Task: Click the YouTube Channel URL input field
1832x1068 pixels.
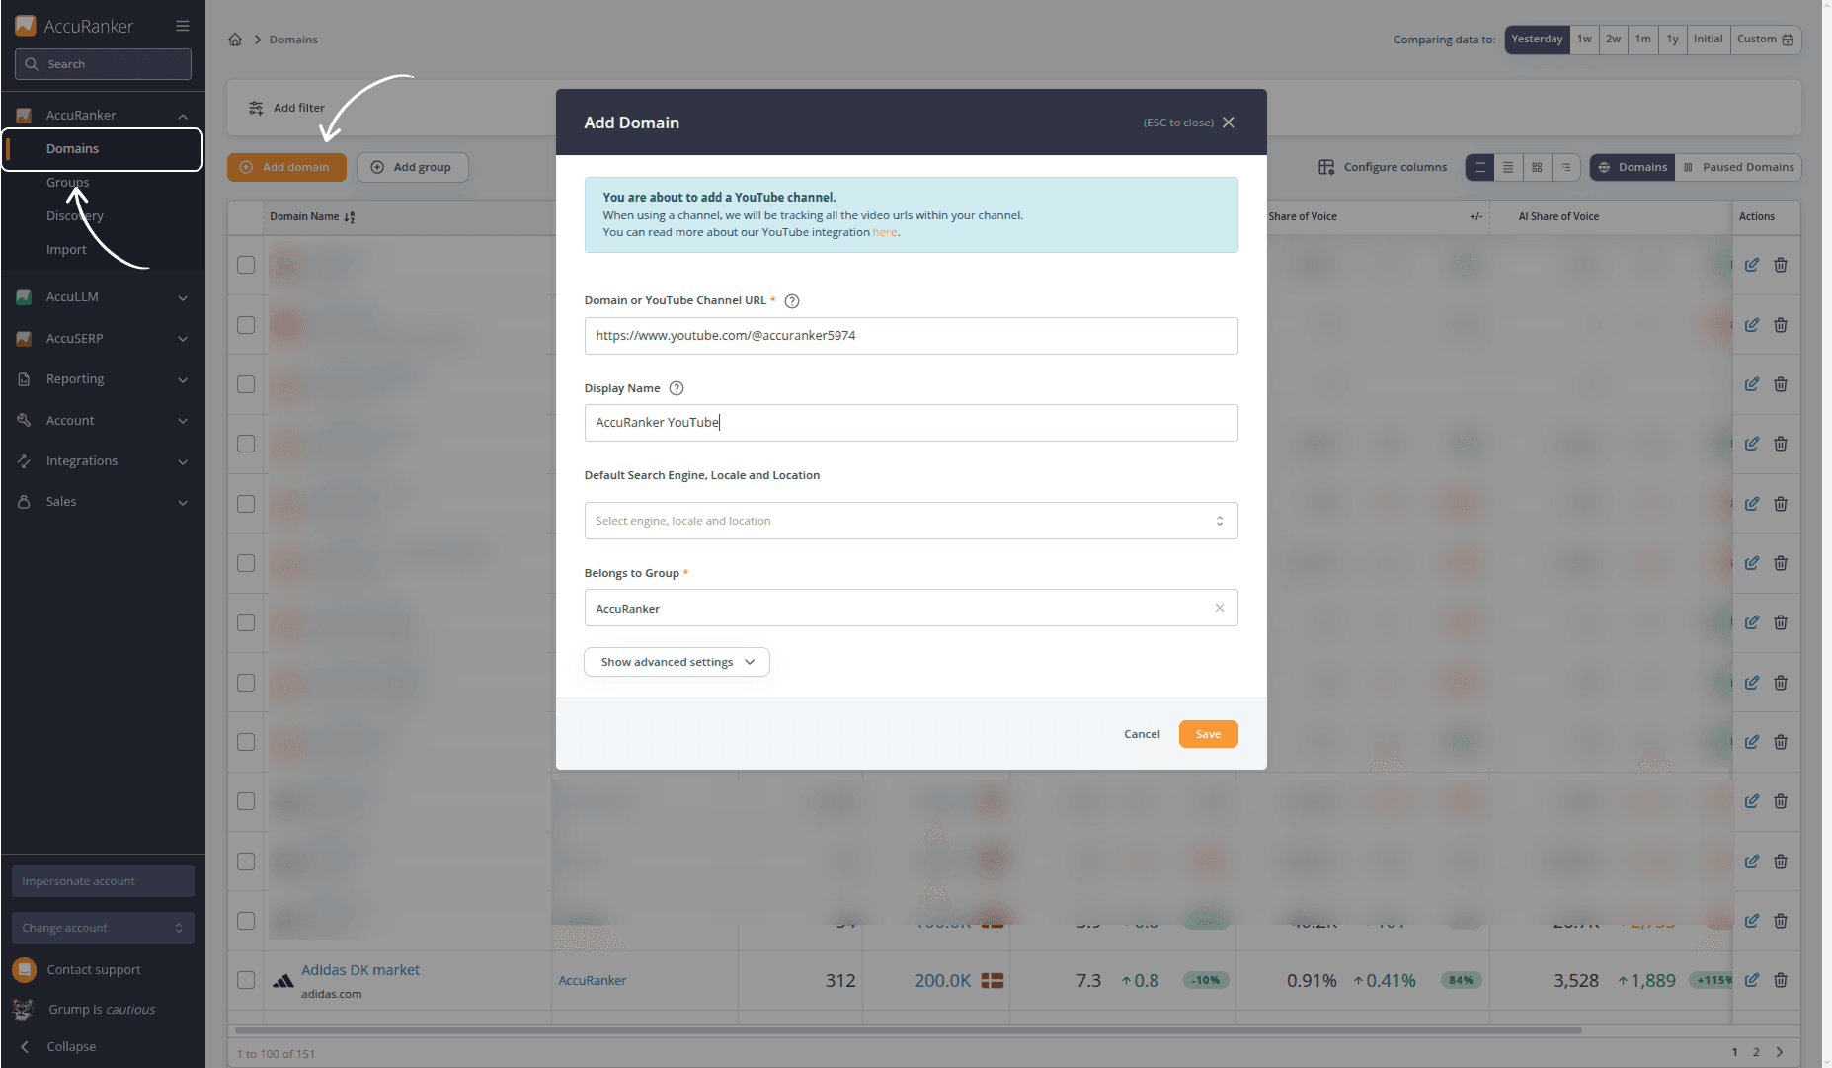Action: coord(911,336)
